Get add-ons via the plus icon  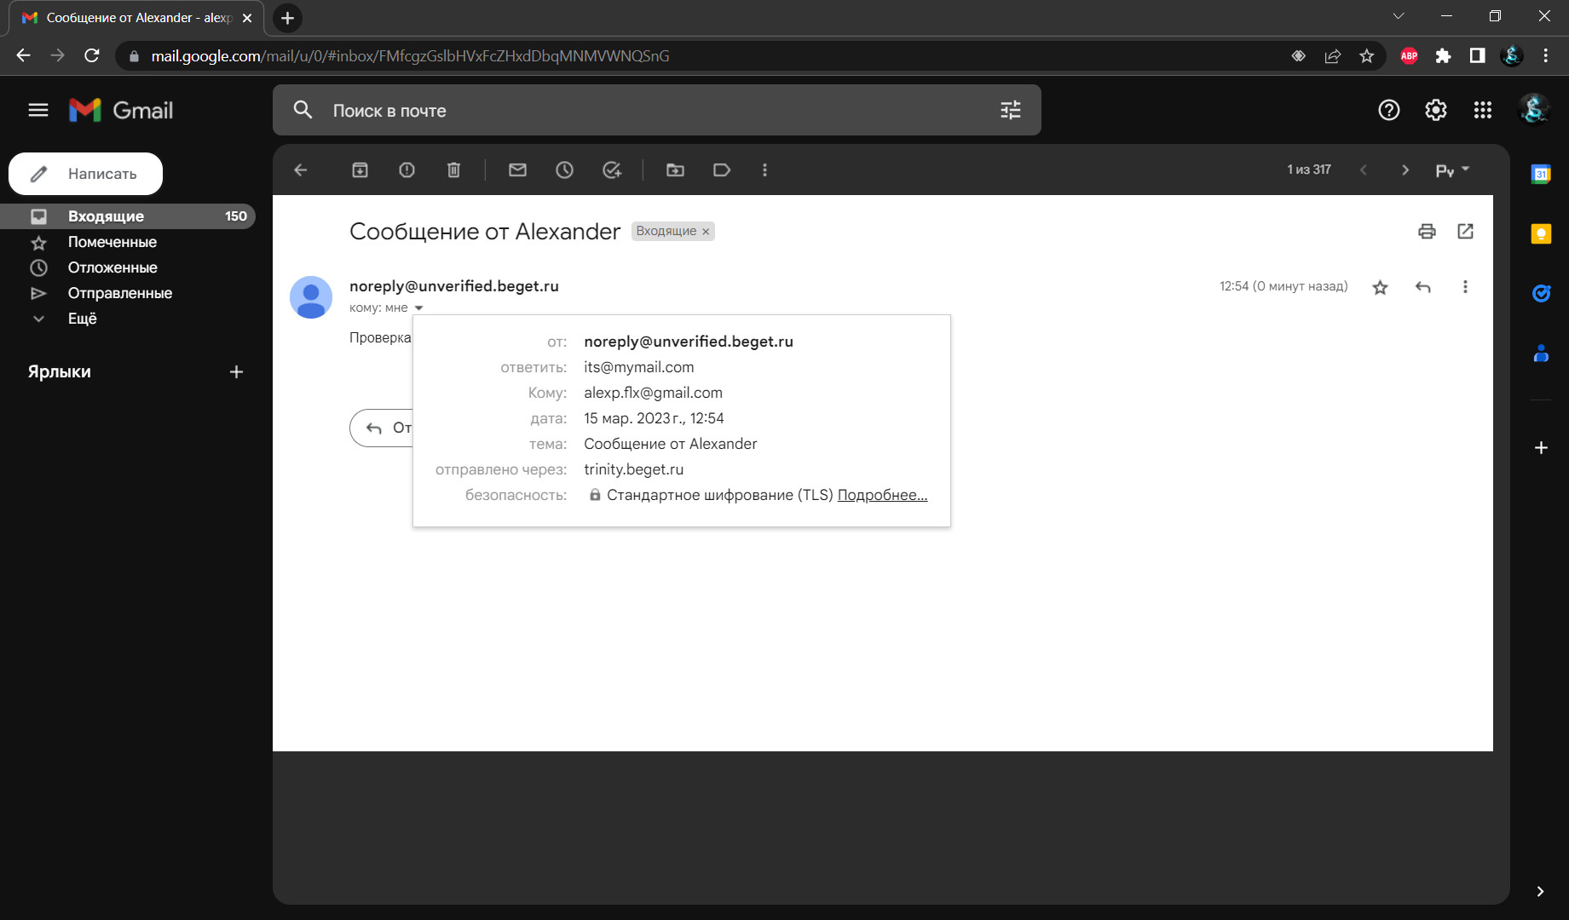click(x=1541, y=447)
